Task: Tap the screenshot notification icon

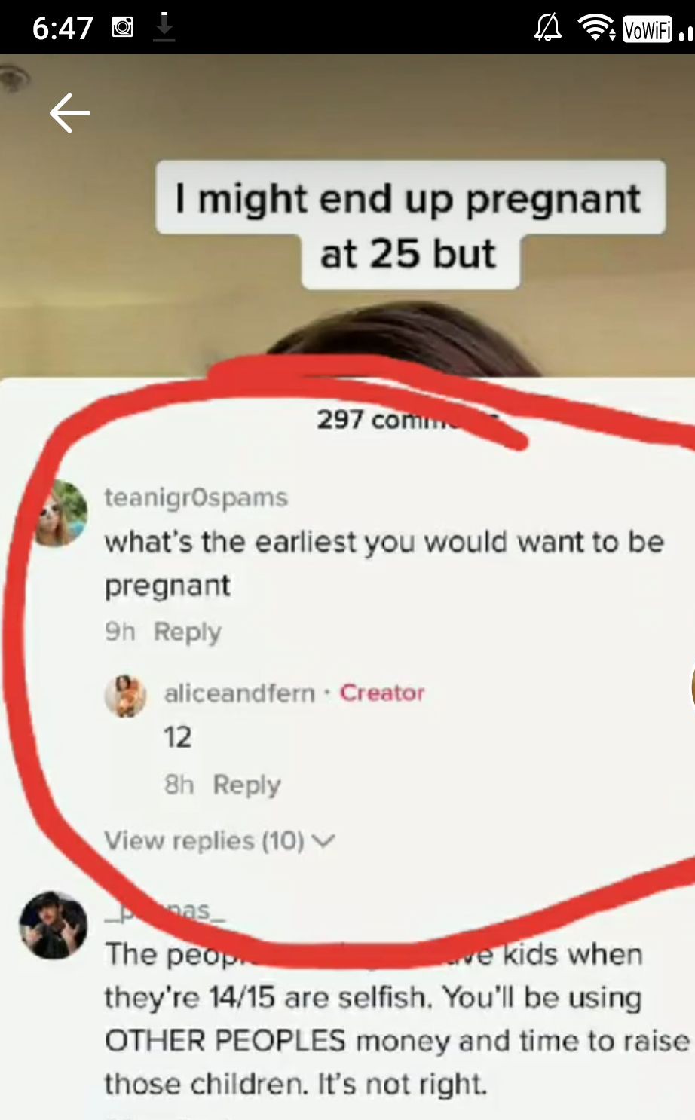Action: click(x=123, y=29)
